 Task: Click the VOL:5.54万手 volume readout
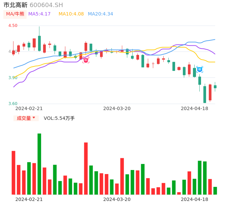pos(59,118)
